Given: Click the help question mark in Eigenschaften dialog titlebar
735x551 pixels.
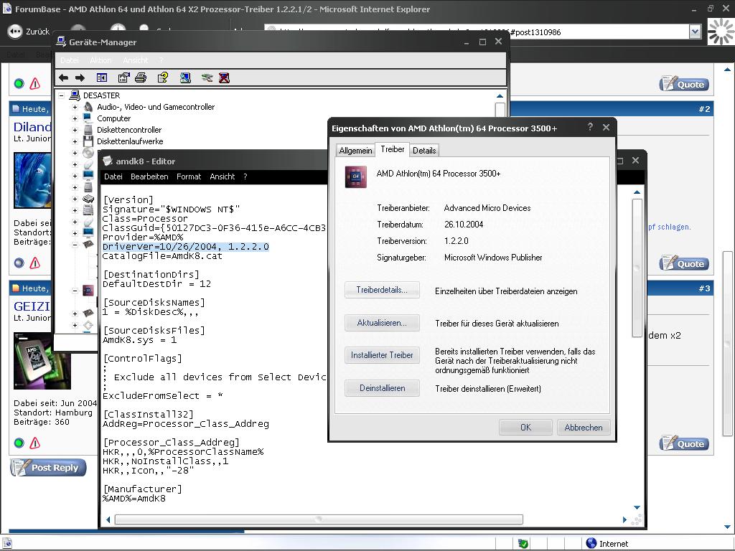Looking at the screenshot, I should click(590, 127).
